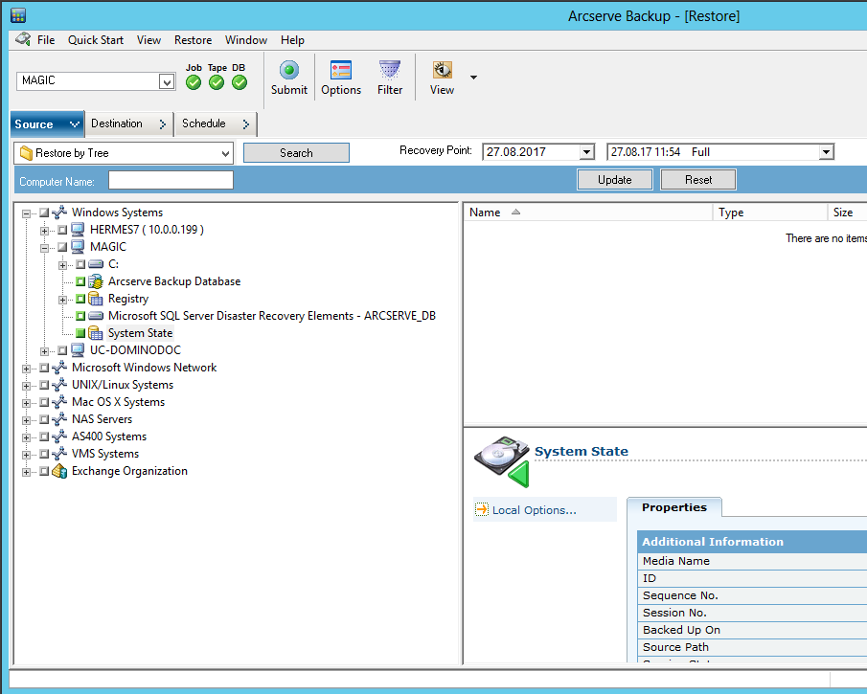The width and height of the screenshot is (867, 694).
Task: Check the UC-DOMINODOC checkbox
Action: point(62,350)
